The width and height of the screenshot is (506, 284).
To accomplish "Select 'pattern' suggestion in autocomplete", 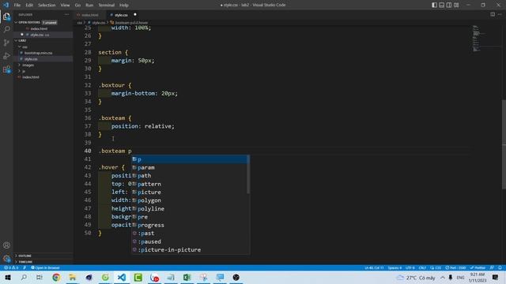I will pos(189,184).
